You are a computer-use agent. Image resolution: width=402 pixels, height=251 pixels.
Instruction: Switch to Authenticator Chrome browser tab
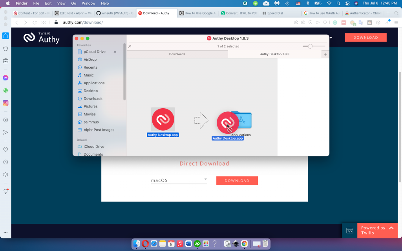point(364,13)
